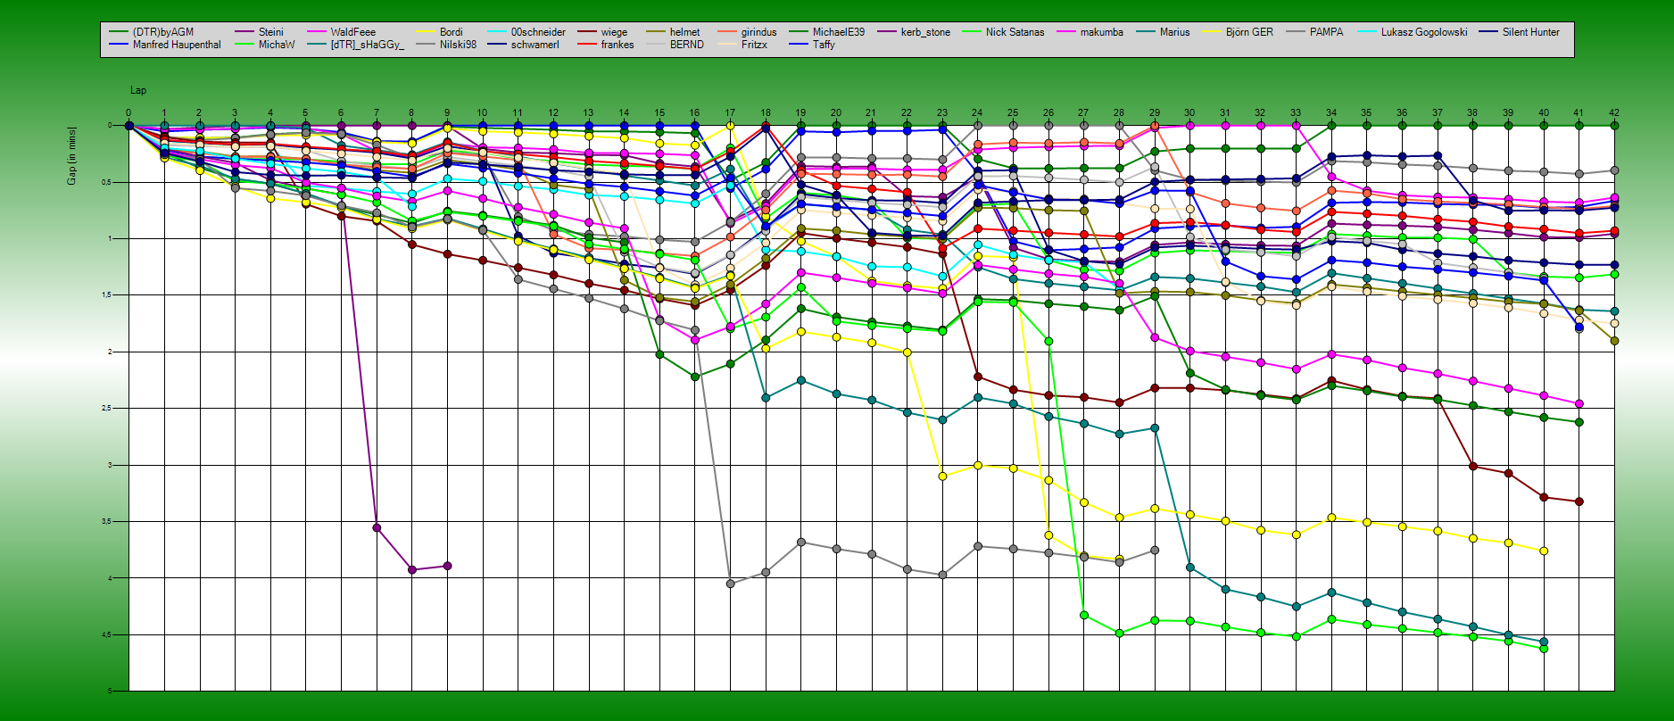The height and width of the screenshot is (721, 1674).
Task: Select frankes in the legend
Action: (x=617, y=45)
